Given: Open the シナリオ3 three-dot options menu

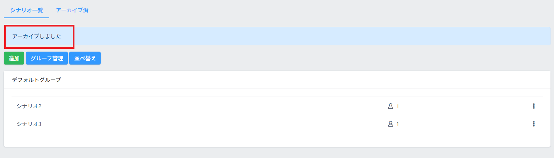Looking at the screenshot, I should click(533, 124).
